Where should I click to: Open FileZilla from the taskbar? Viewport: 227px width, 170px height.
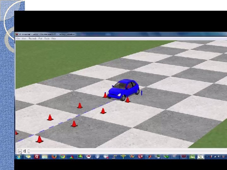(x=37, y=157)
